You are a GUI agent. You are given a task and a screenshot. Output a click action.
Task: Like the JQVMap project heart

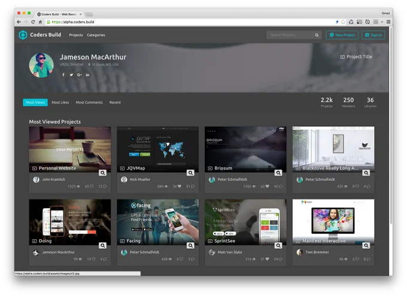[180, 186]
